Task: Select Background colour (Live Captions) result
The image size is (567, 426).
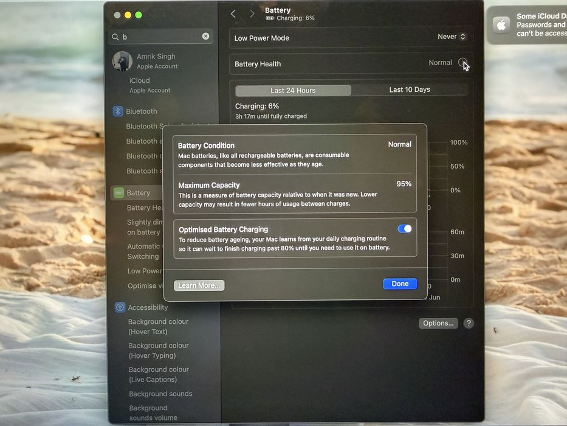Action: [159, 374]
